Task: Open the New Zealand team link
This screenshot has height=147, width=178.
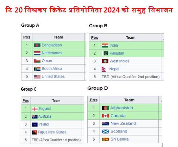Action: coord(123,123)
